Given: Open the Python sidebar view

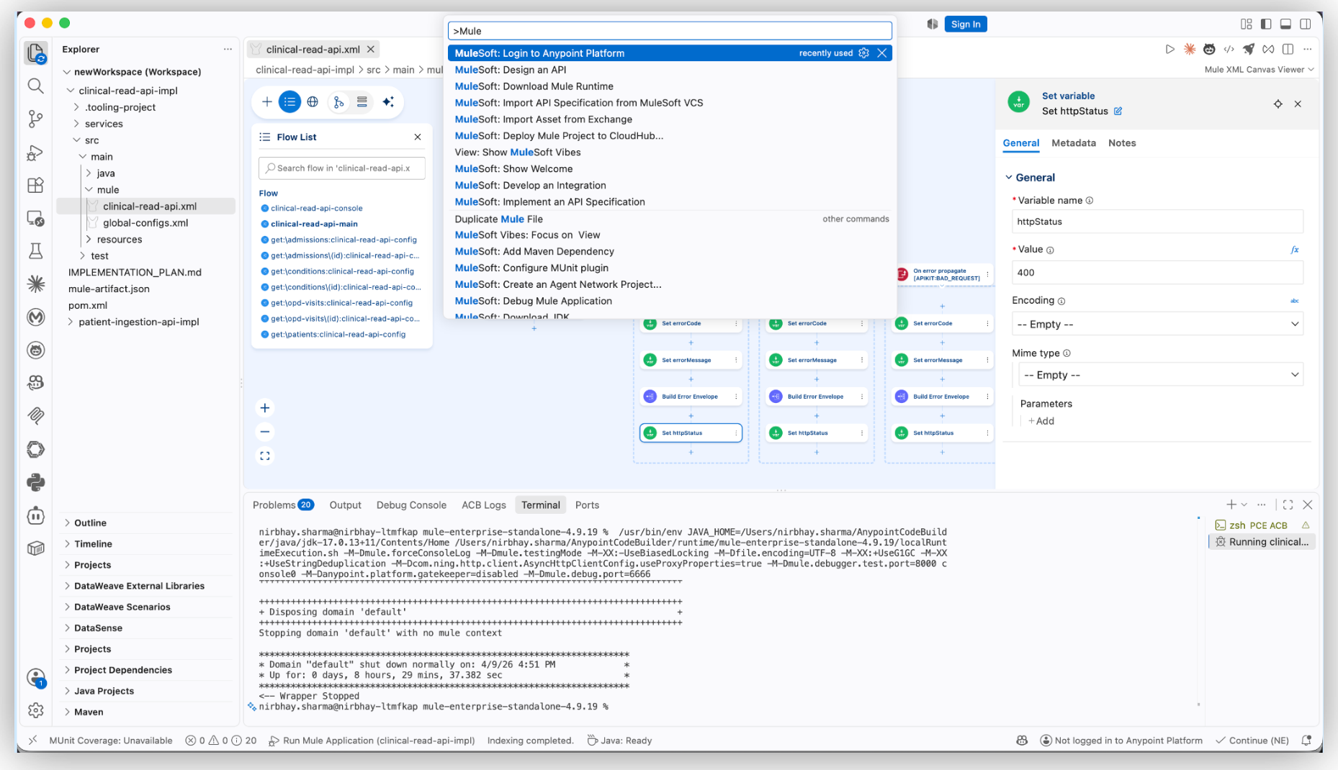Looking at the screenshot, I should pyautogui.click(x=35, y=482).
